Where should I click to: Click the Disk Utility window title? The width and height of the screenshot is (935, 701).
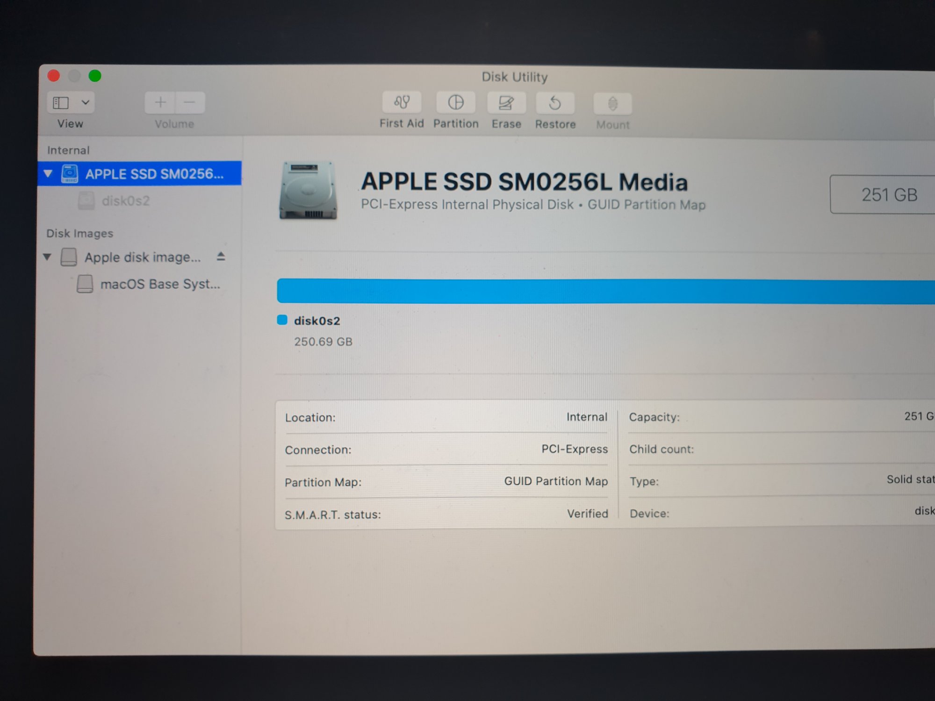click(x=515, y=77)
